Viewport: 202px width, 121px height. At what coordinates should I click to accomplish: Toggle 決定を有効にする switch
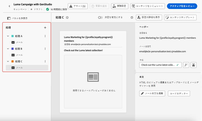(100, 17)
